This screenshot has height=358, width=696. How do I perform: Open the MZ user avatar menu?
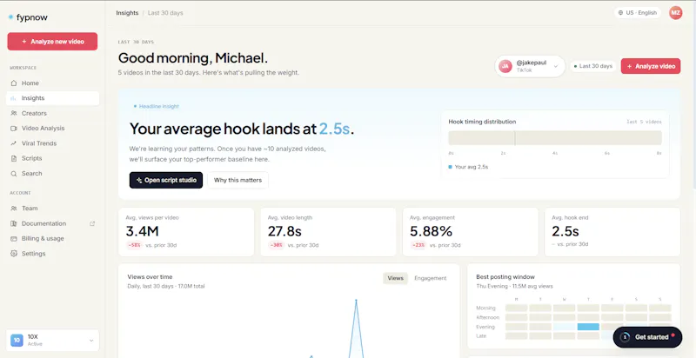tap(675, 13)
